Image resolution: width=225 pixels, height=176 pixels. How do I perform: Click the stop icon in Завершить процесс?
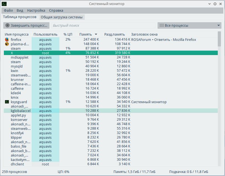click(x=7, y=26)
